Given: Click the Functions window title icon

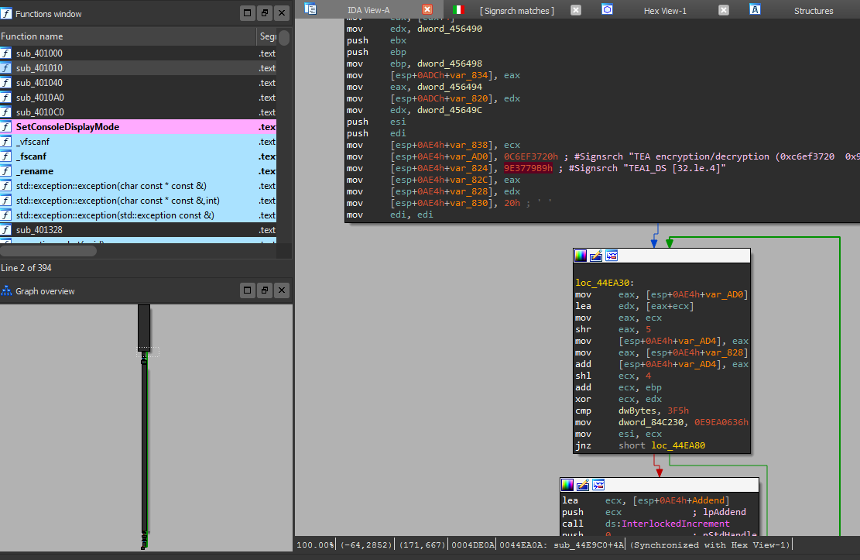Looking at the screenshot, I should (x=7, y=14).
